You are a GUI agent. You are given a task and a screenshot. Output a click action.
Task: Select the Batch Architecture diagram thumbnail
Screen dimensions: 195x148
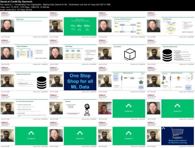coord(129,81)
